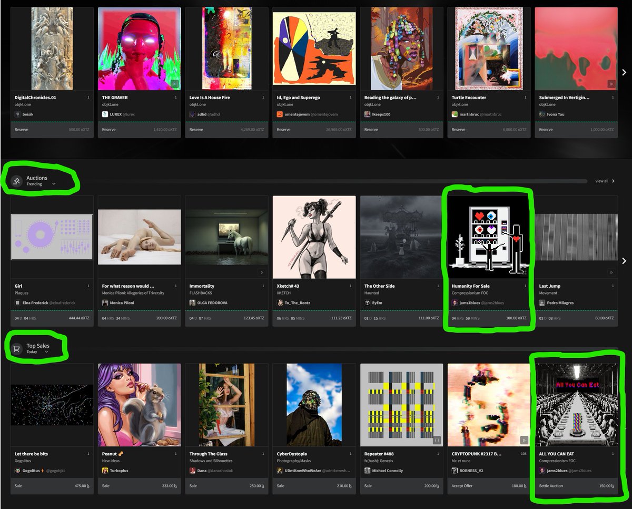Open the Humanity For Sale title link

pyautogui.click(x=470, y=286)
